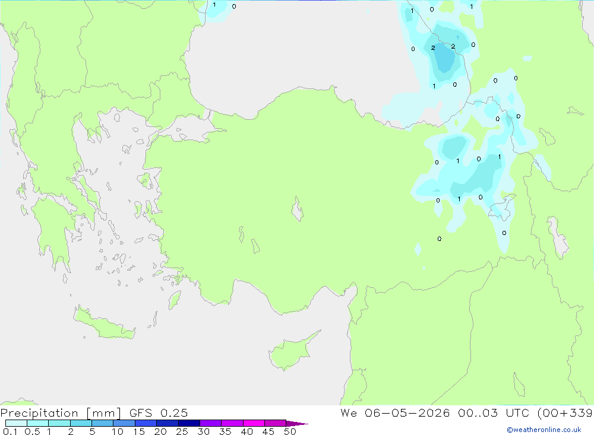Click the 20–25 mm dark blue legend swatch
This screenshot has height=435, width=594.
tap(168, 423)
